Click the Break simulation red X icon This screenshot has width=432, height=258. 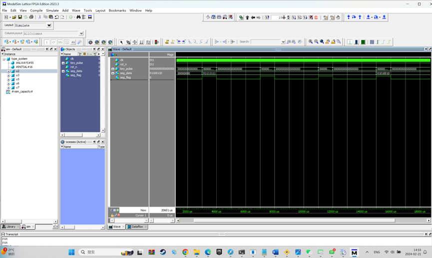tap(311, 17)
